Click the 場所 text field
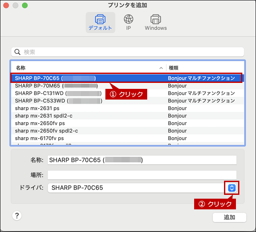The height and width of the screenshot is (232, 256). click(x=142, y=174)
